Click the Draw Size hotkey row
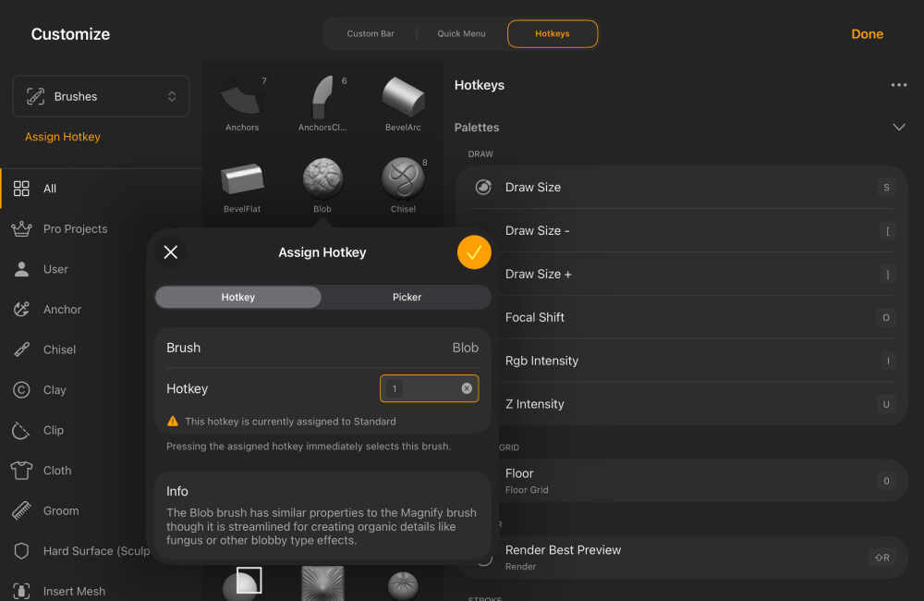Viewport: 924px width, 601px height. pos(681,187)
